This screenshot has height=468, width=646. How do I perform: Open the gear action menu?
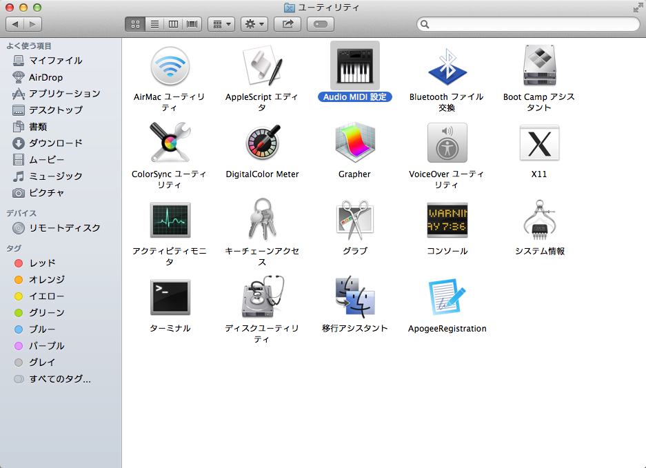tap(254, 24)
